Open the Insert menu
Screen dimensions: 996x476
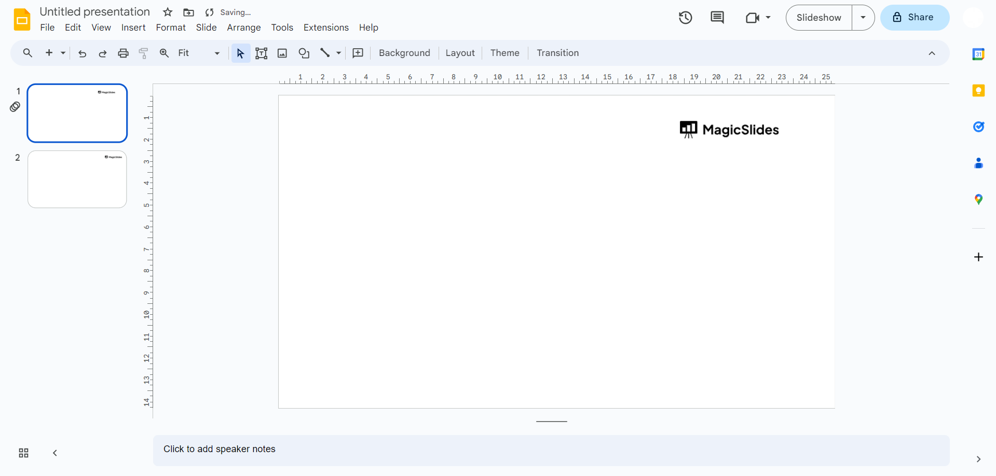tap(133, 27)
